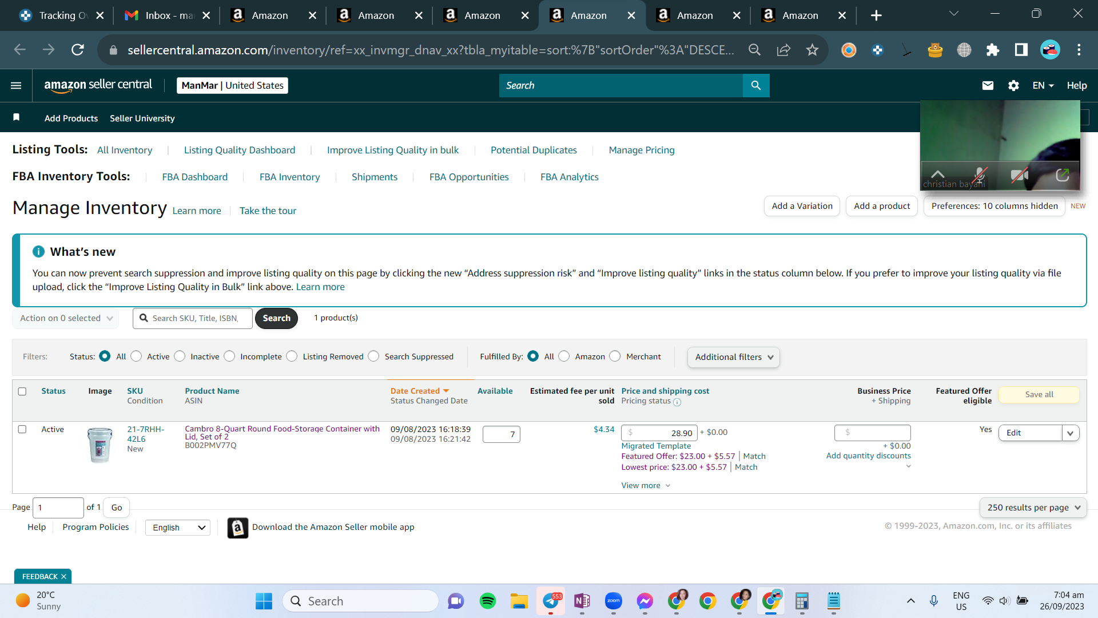
Task: Click the Amazon Seller app icon in footer
Action: [x=238, y=528]
